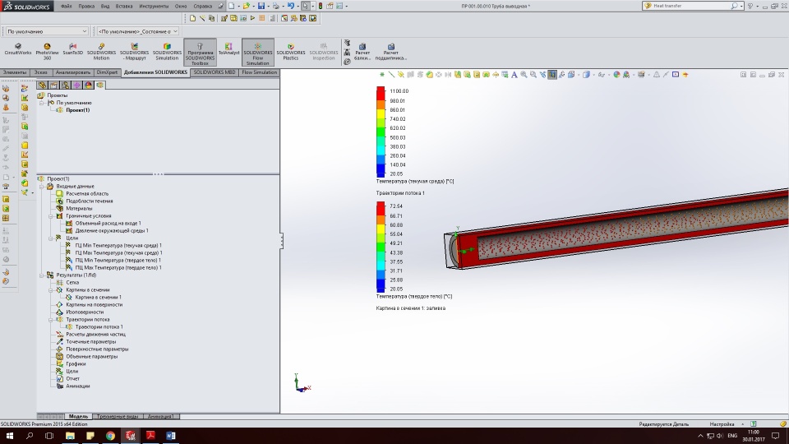
Task: Enable SOLIDWORKS Motion add-in
Action: (101, 52)
